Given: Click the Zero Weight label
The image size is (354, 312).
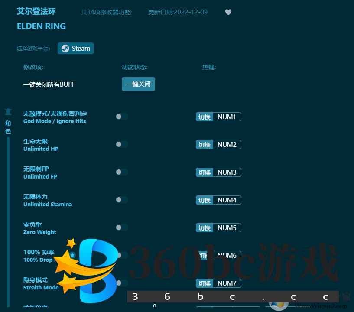Looking at the screenshot, I should click(40, 232).
